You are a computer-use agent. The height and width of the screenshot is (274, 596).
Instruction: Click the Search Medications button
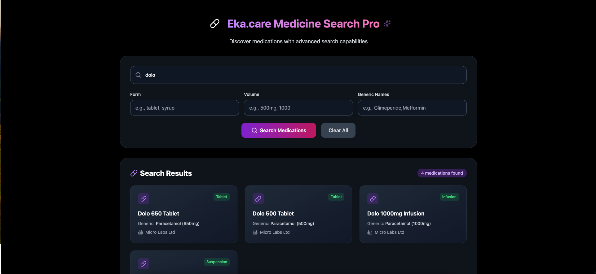point(279,130)
